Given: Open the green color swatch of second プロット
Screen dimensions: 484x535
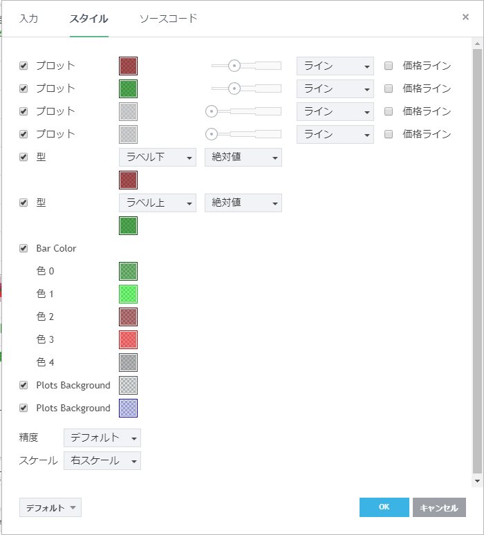Looking at the screenshot, I should click(128, 88).
